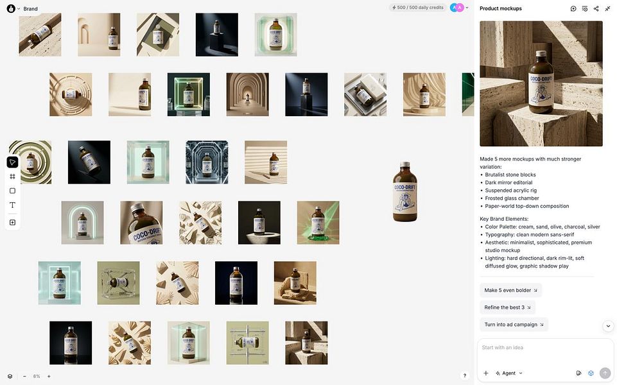Click 'Frosted glass chamber' bullet text
This screenshot has height=385, width=617.
(x=512, y=198)
